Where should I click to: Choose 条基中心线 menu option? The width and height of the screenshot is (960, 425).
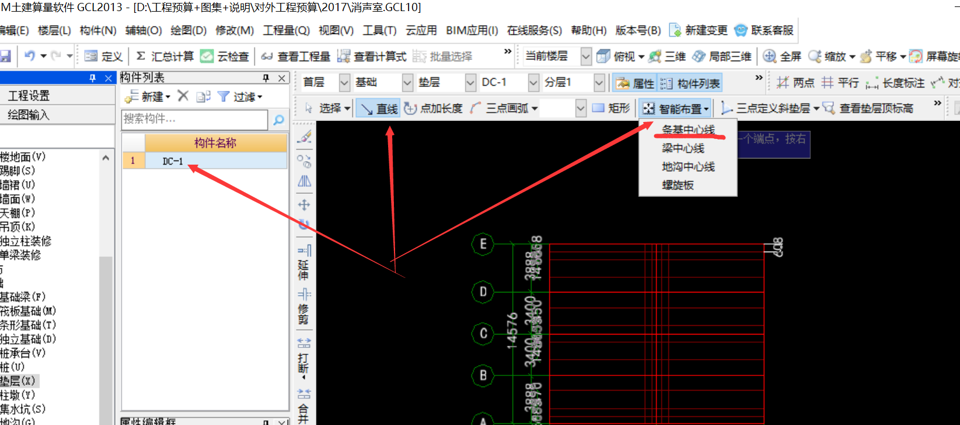click(688, 130)
